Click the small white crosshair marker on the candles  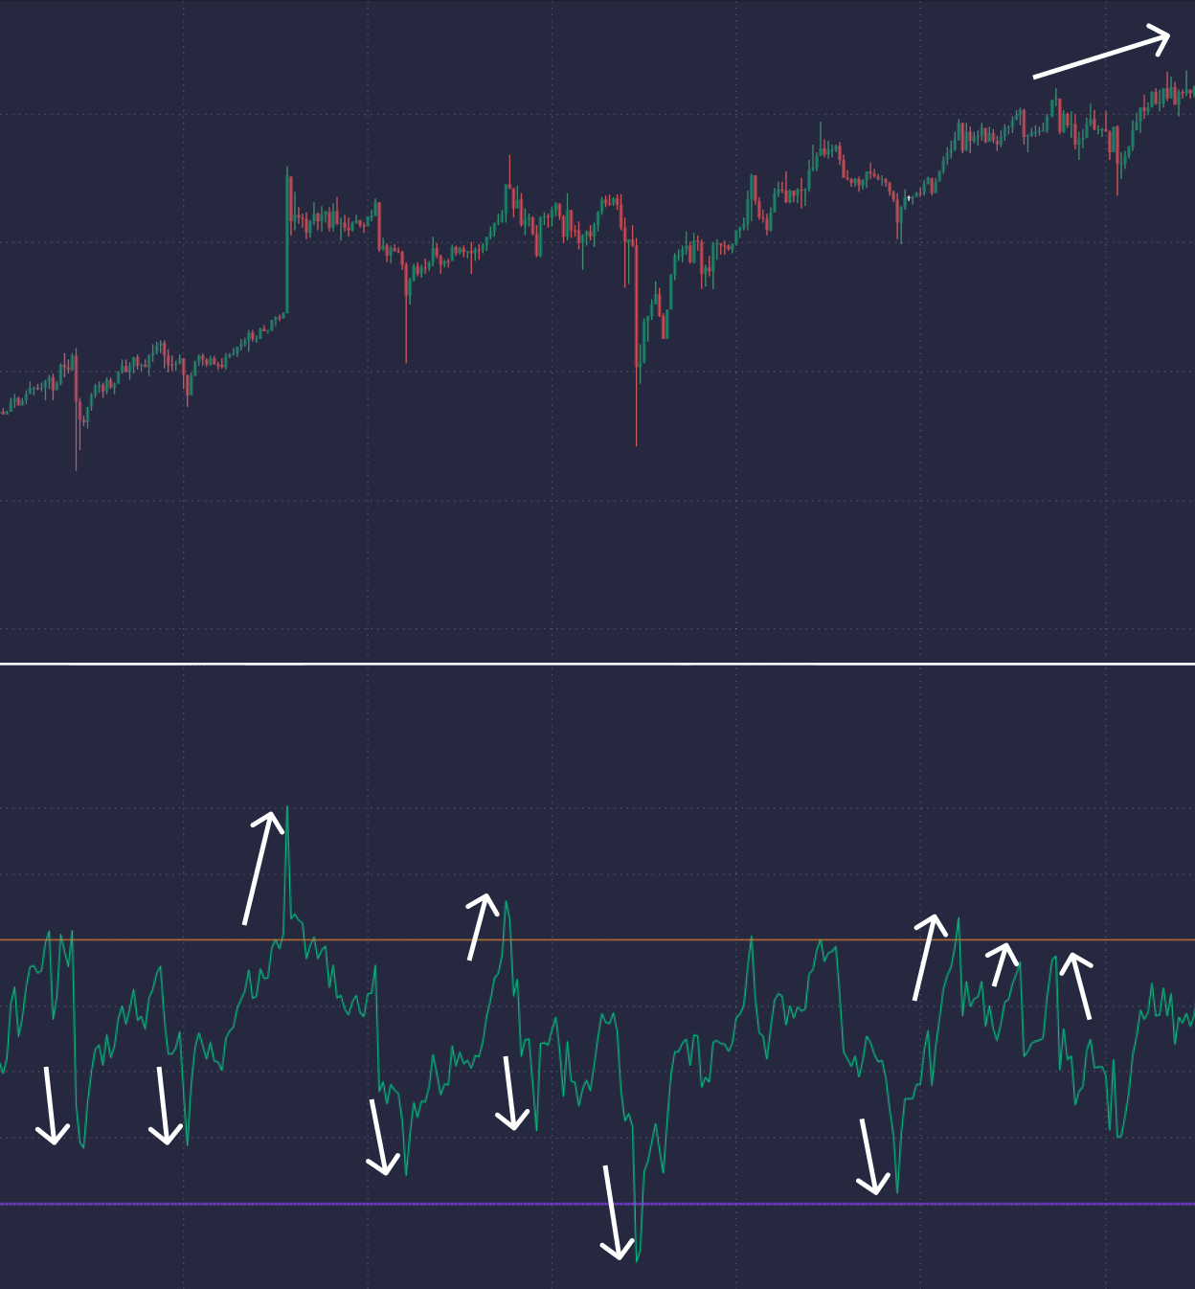coord(909,198)
